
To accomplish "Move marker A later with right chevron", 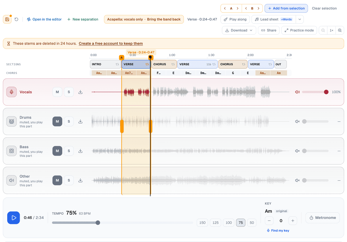I will [x=238, y=8].
